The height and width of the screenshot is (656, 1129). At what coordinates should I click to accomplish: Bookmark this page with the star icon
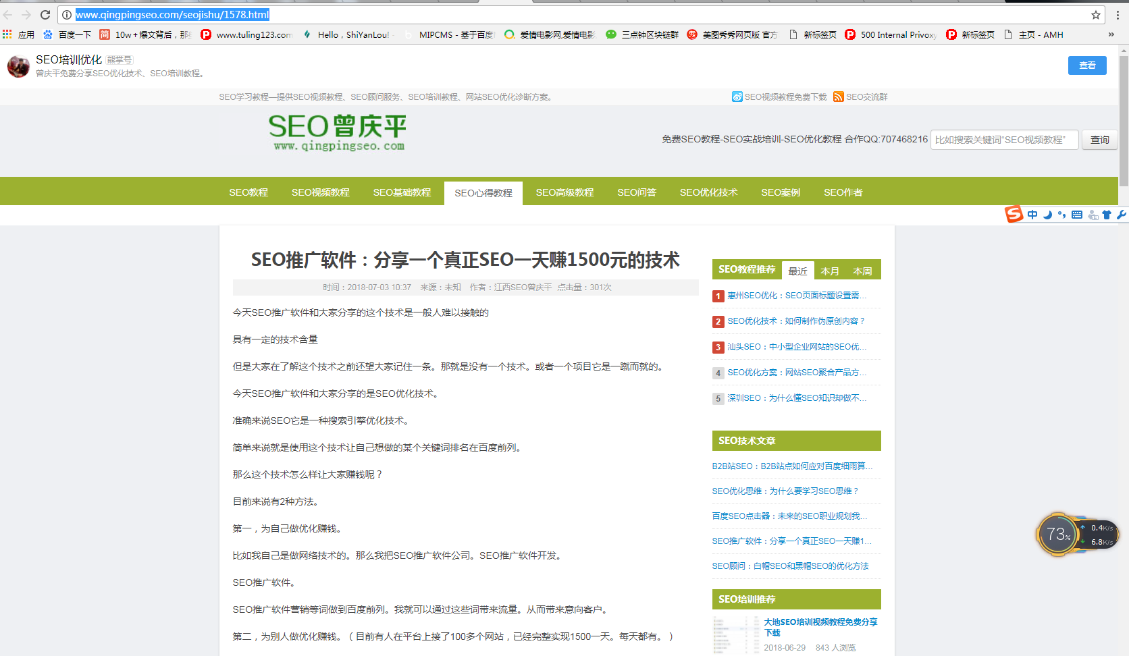[x=1096, y=15]
